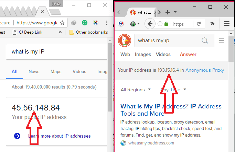
Task: Click the colorful cross extension icon in Chrome
Action: pos(96,23)
